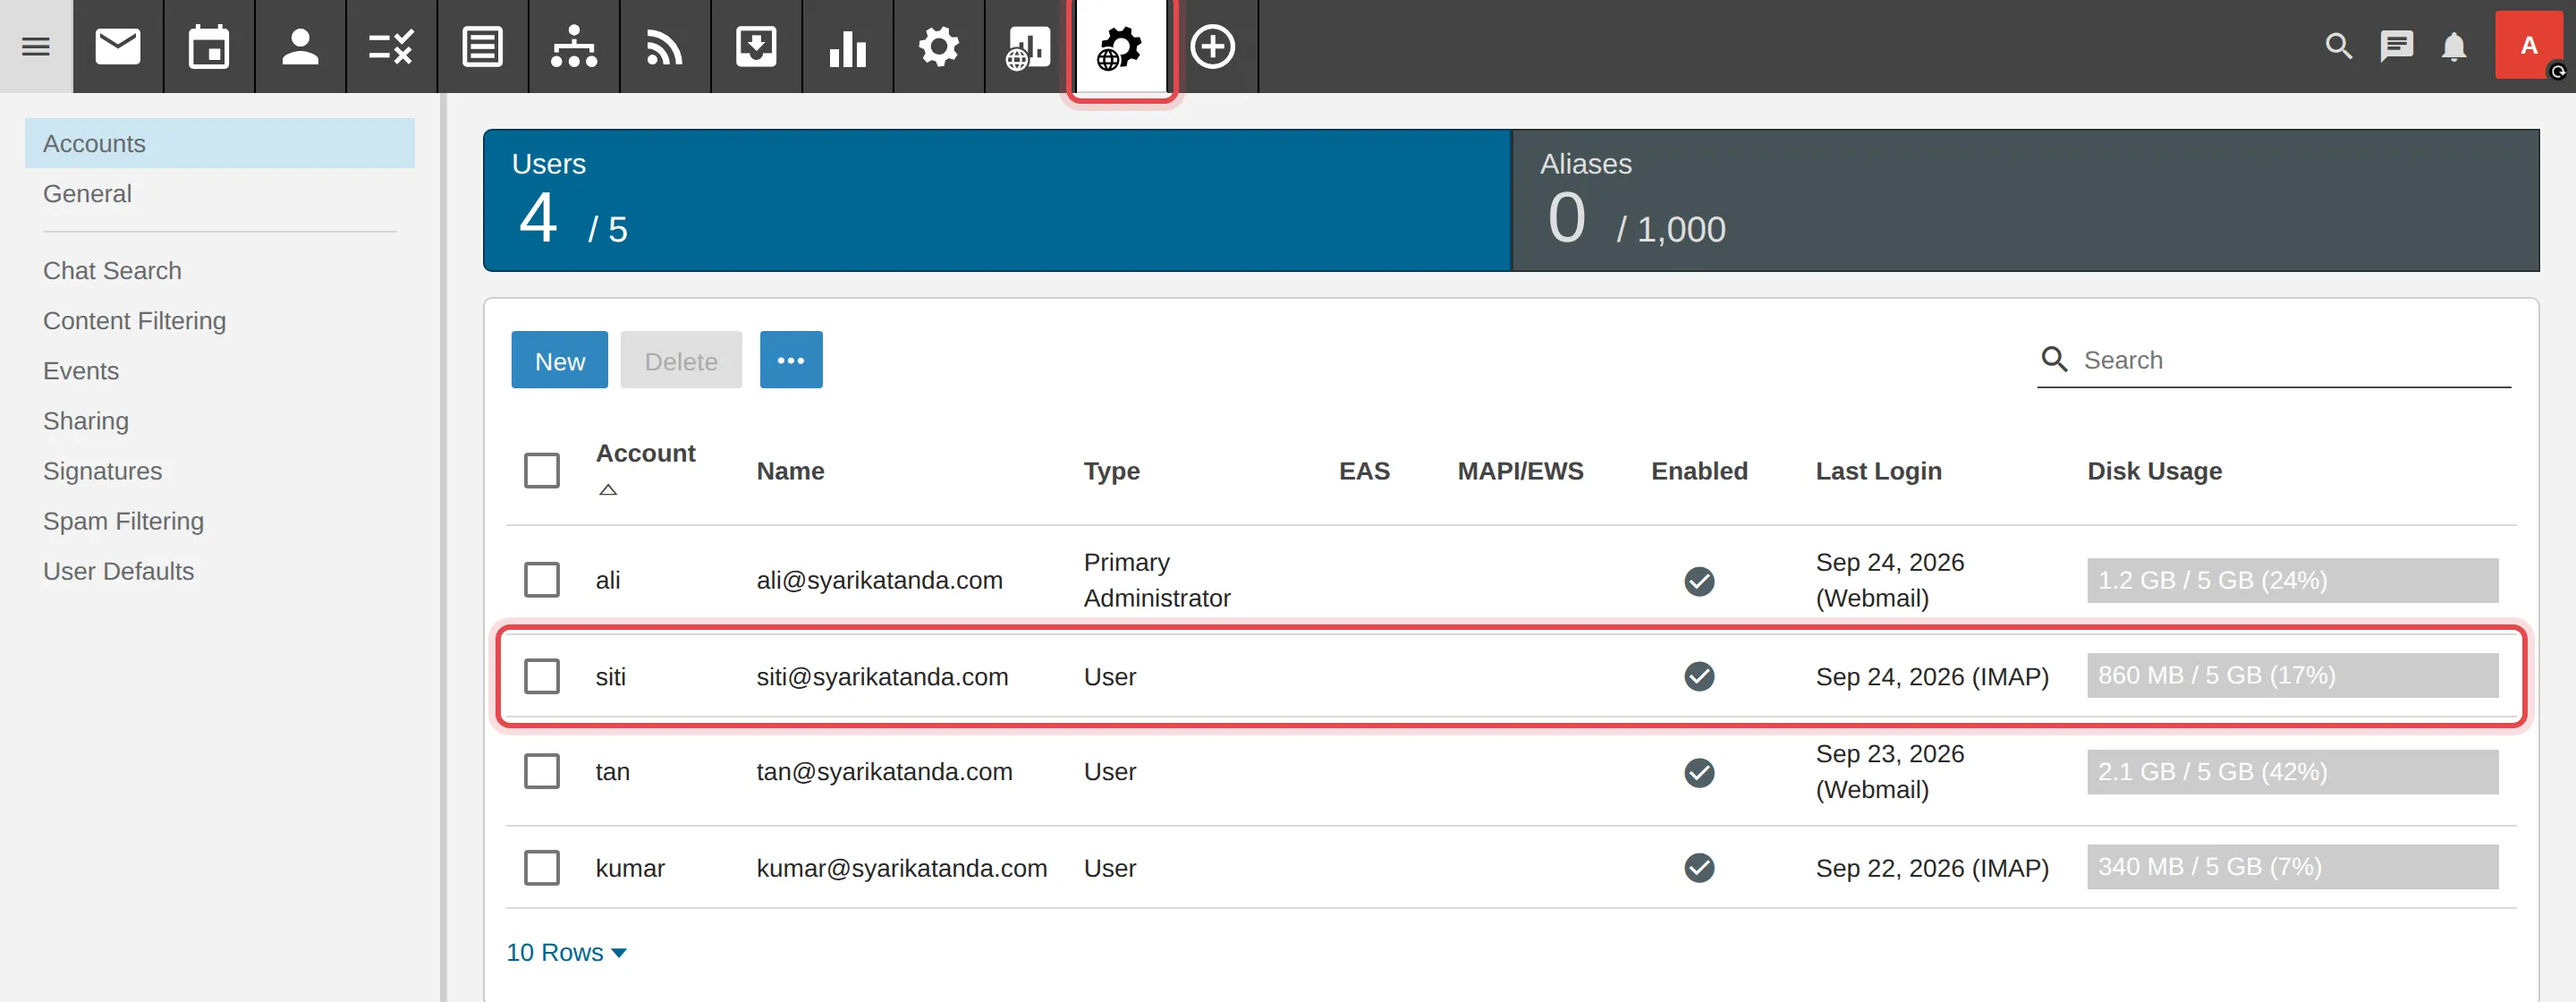Select General in the sidebar
Viewport: 2576px width, 1002px height.
pyautogui.click(x=87, y=194)
